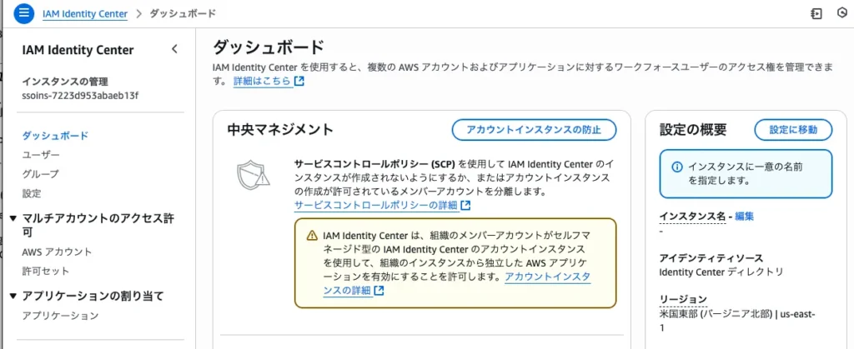
Task: Collapse the IAM Identity Center sidebar chevron
Action: pos(174,49)
